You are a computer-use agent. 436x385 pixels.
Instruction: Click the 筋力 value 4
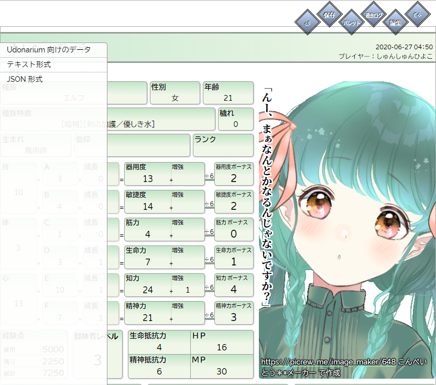click(148, 234)
